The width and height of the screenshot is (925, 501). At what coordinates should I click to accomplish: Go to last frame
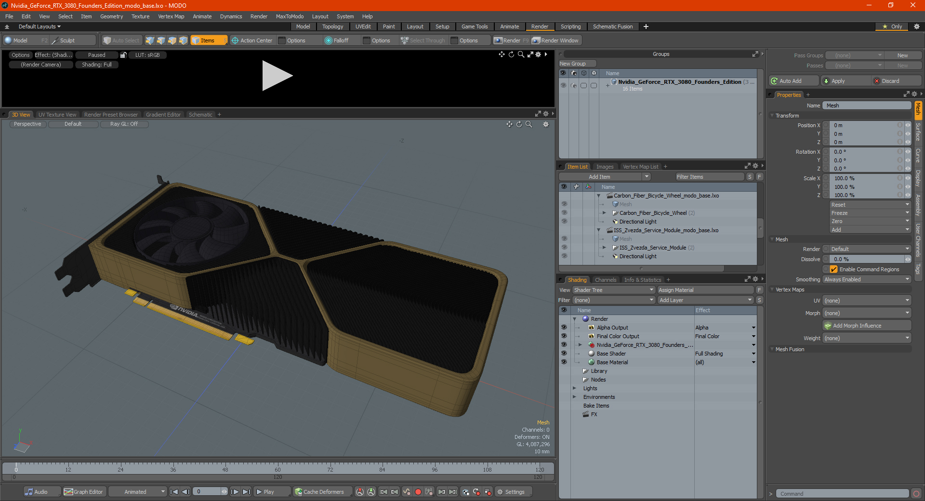(x=246, y=492)
